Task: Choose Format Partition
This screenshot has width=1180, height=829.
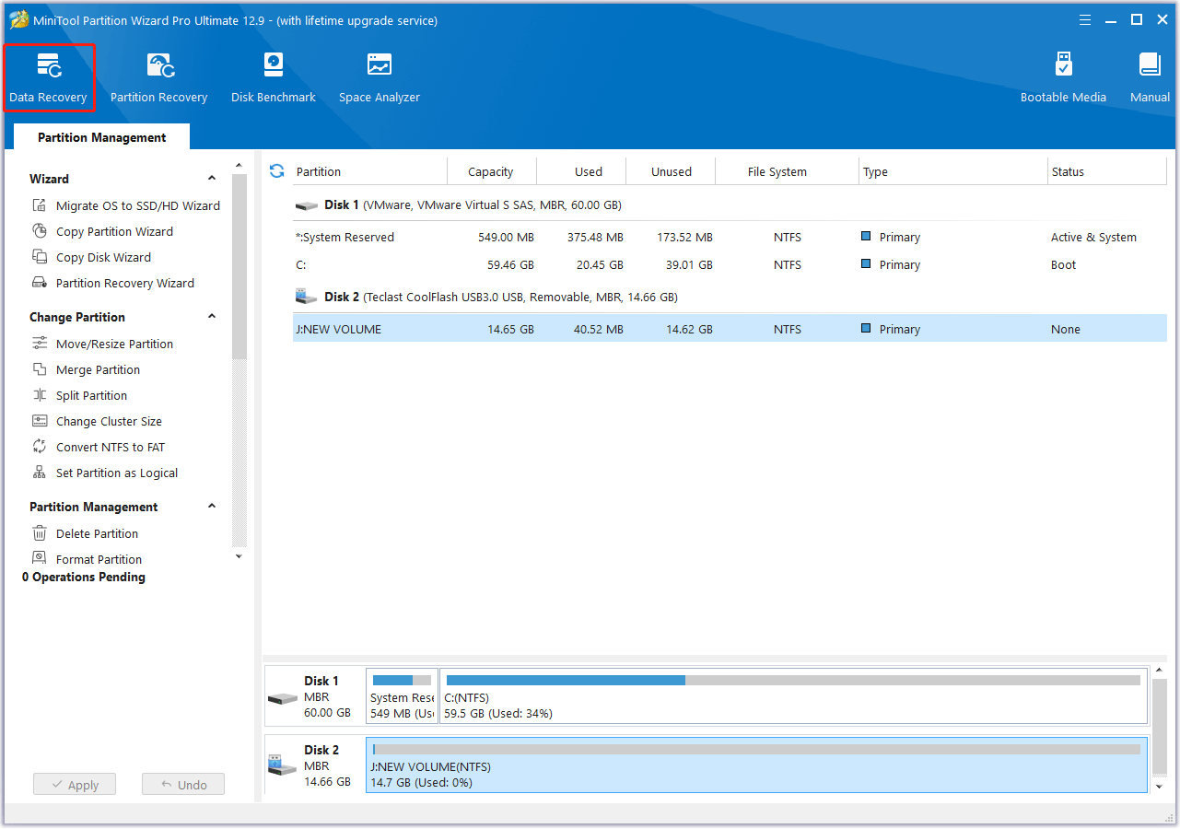Action: pyautogui.click(x=88, y=559)
